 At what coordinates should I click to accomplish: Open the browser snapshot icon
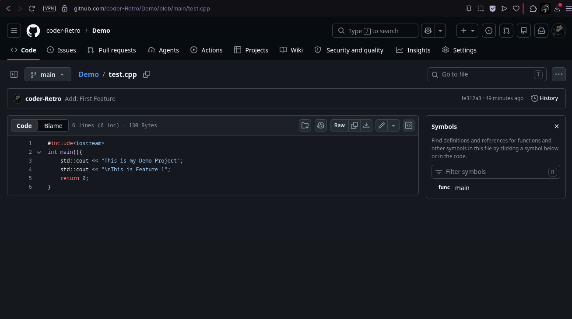click(x=481, y=8)
